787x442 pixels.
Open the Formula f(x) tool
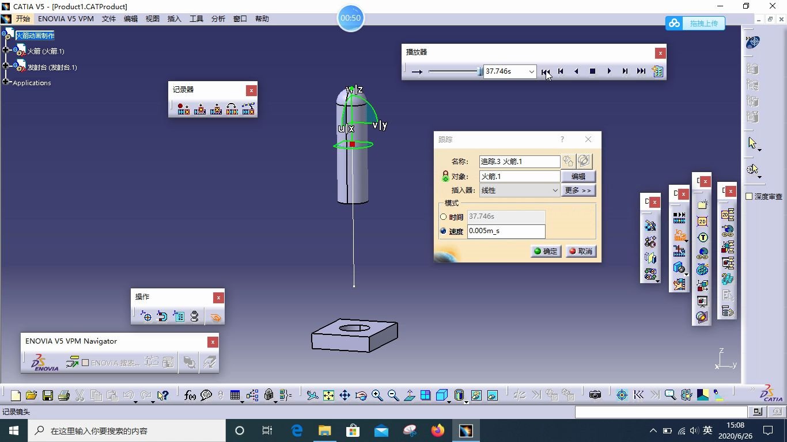tap(190, 395)
